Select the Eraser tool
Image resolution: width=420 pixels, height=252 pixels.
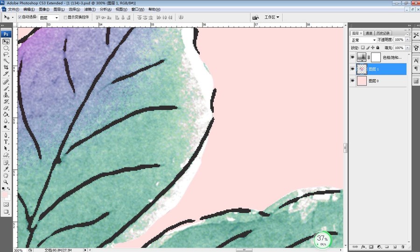pyautogui.click(x=6, y=108)
